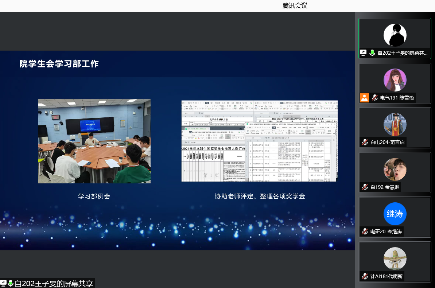This screenshot has height=288, width=435.
Task: Click muted mic icon for 电气191 陈雪怡
Action: [x=374, y=98]
